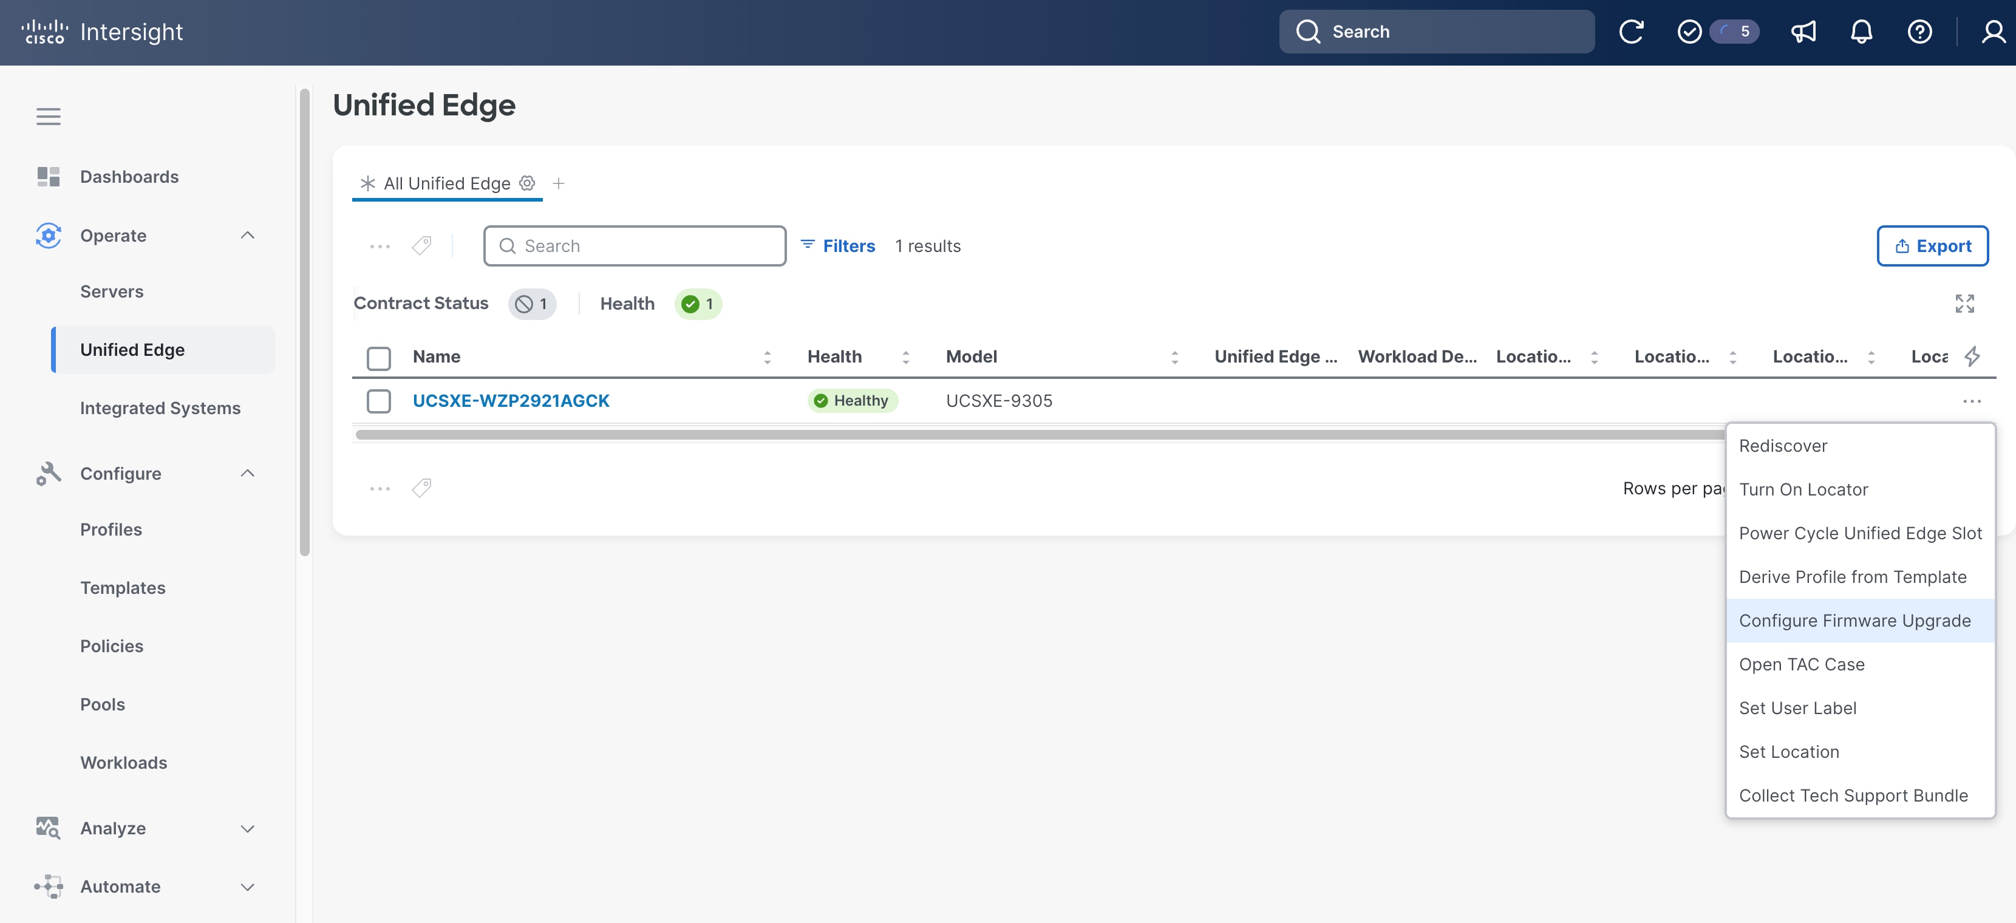Collapse the Configure section chevron
This screenshot has width=2016, height=923.
[248, 474]
